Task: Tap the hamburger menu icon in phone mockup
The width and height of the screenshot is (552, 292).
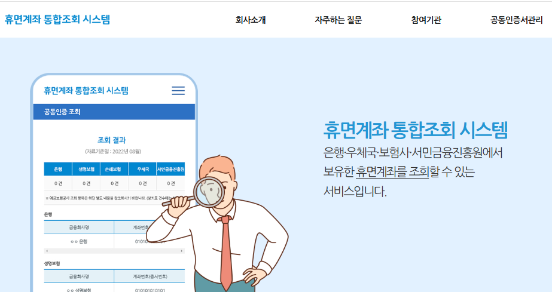Action: (178, 91)
